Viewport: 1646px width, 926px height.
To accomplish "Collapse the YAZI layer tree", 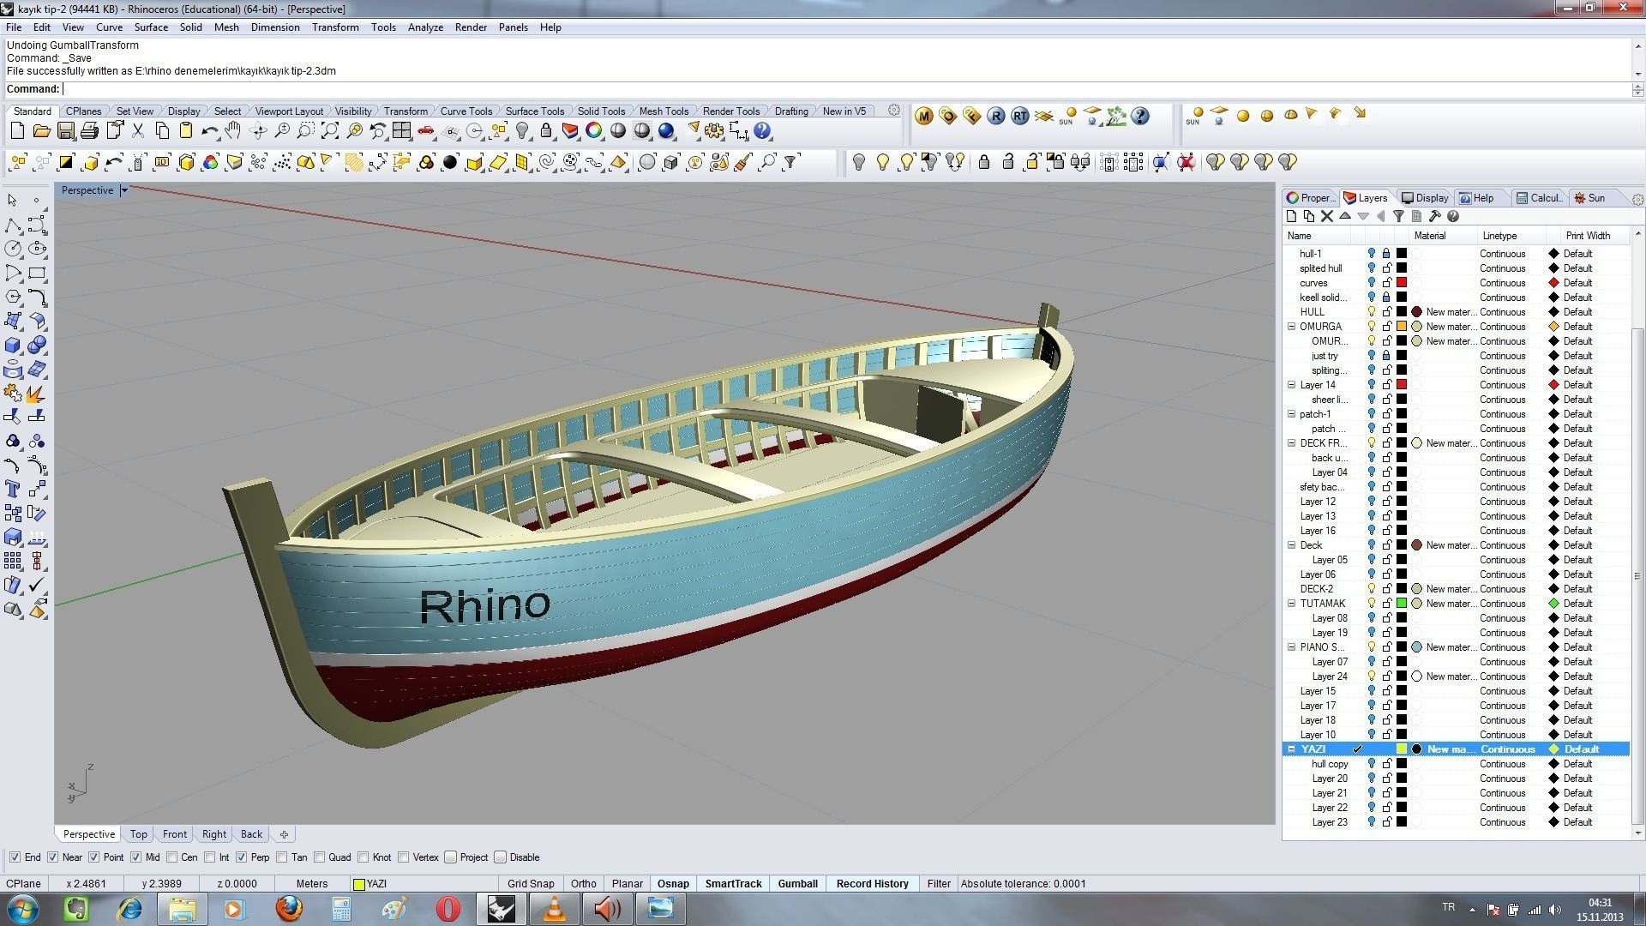I will pyautogui.click(x=1291, y=749).
